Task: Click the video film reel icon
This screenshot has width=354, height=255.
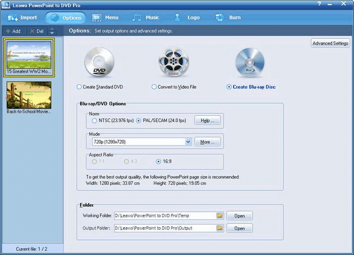Action: point(173,63)
